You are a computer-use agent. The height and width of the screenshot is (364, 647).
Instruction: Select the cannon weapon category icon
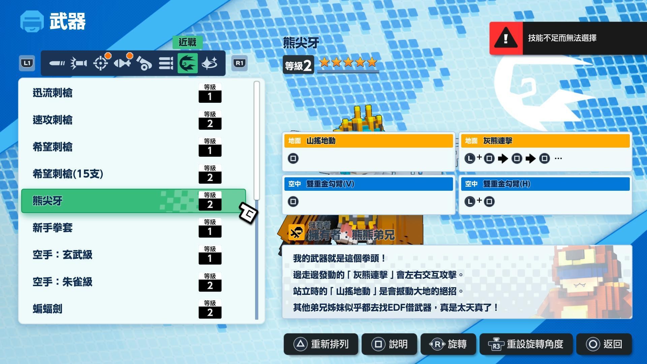[144, 63]
